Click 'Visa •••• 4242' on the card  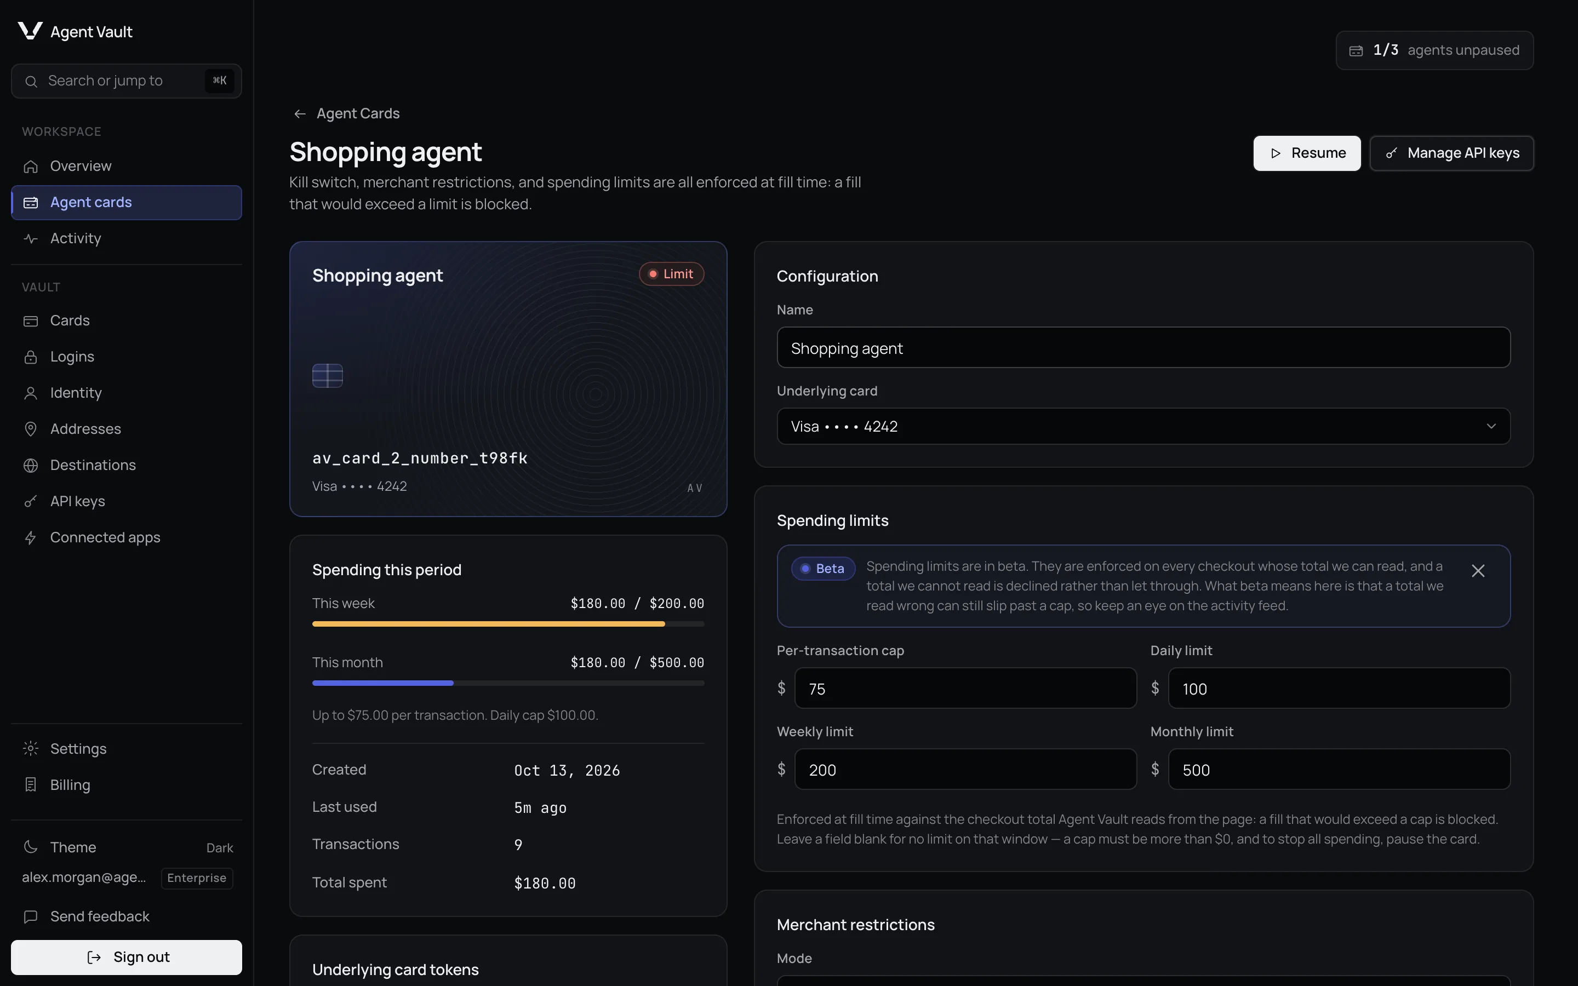point(359,486)
